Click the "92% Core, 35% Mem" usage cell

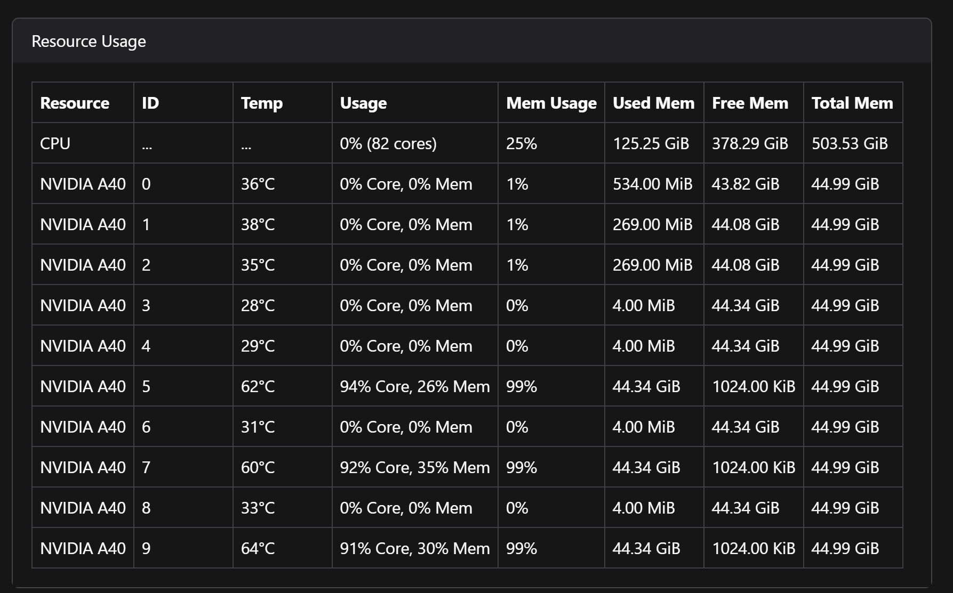414,467
